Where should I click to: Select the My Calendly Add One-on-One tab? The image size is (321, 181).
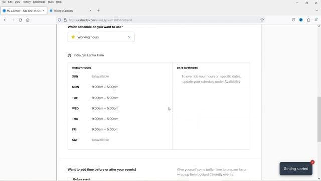pyautogui.click(x=24, y=11)
